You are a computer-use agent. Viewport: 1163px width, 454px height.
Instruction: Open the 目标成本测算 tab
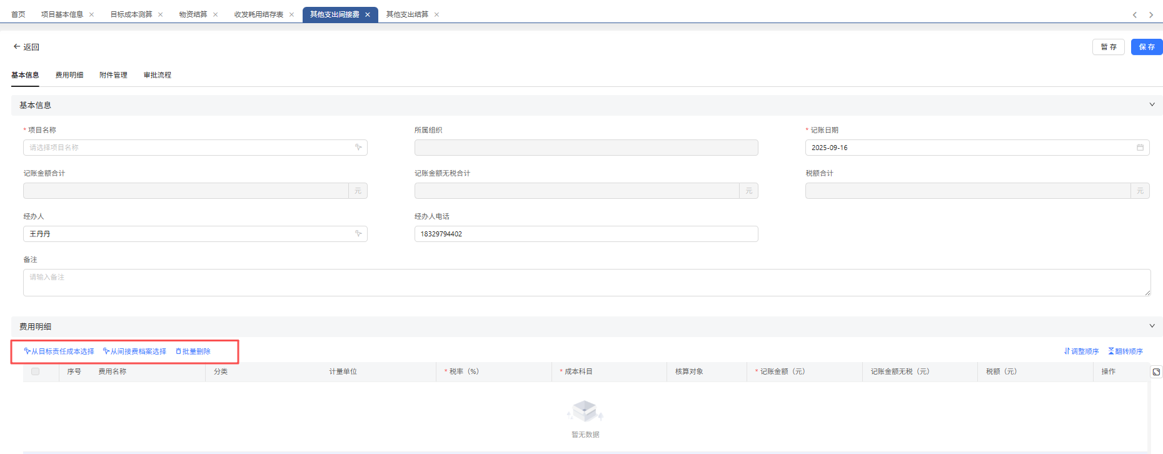tap(131, 14)
